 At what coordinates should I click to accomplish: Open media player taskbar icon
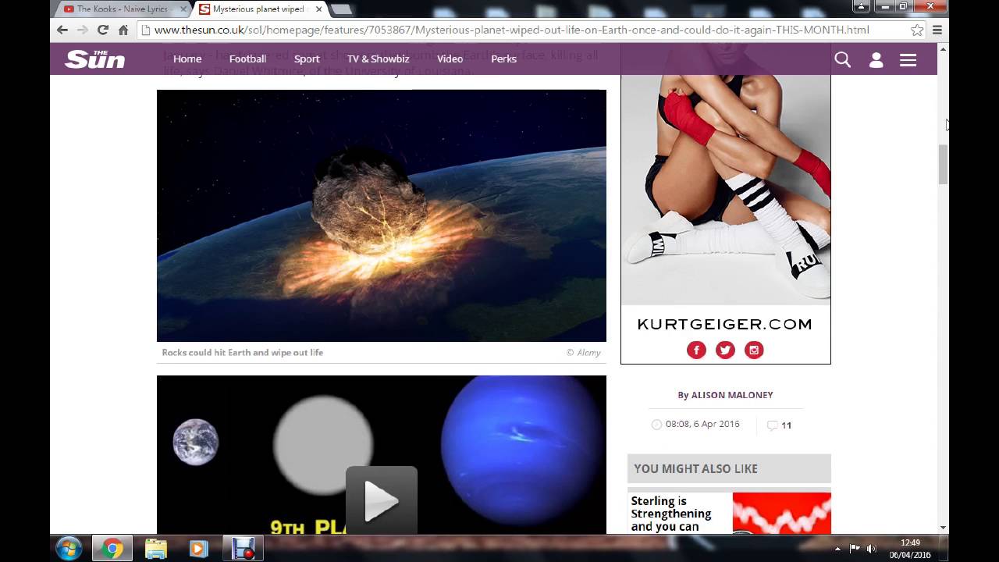point(199,549)
